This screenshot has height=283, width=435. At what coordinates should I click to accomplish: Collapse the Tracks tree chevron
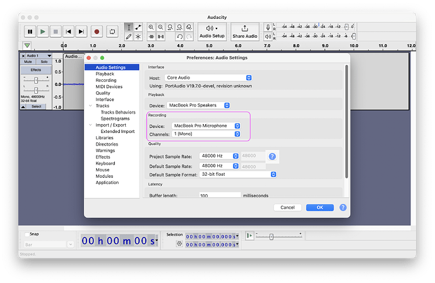[x=90, y=106]
